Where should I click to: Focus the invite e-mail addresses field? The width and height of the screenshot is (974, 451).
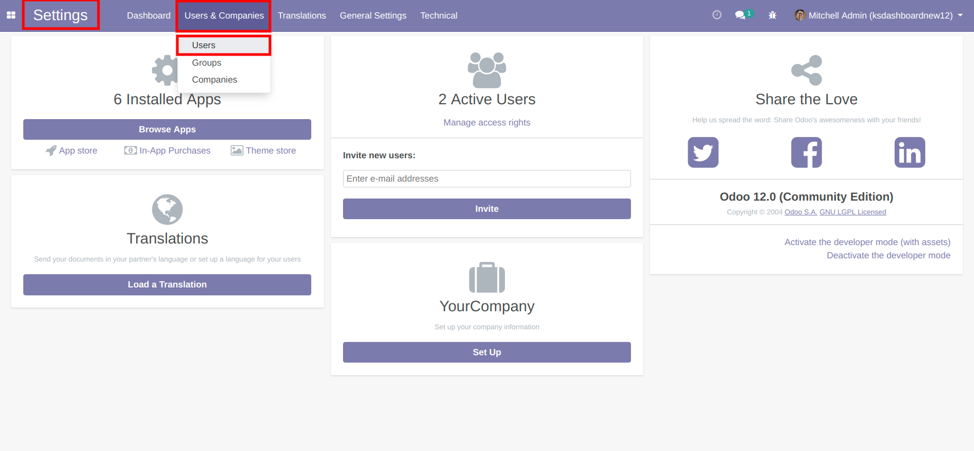pos(486,178)
